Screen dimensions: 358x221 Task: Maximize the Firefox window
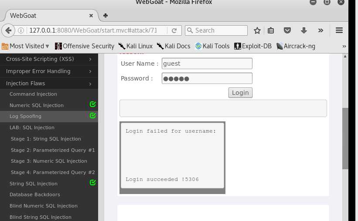tap(327, 2)
